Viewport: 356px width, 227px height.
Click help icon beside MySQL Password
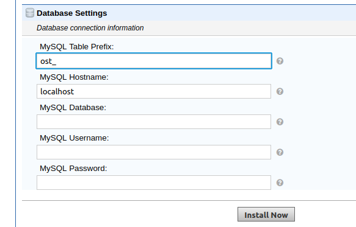[280, 183]
